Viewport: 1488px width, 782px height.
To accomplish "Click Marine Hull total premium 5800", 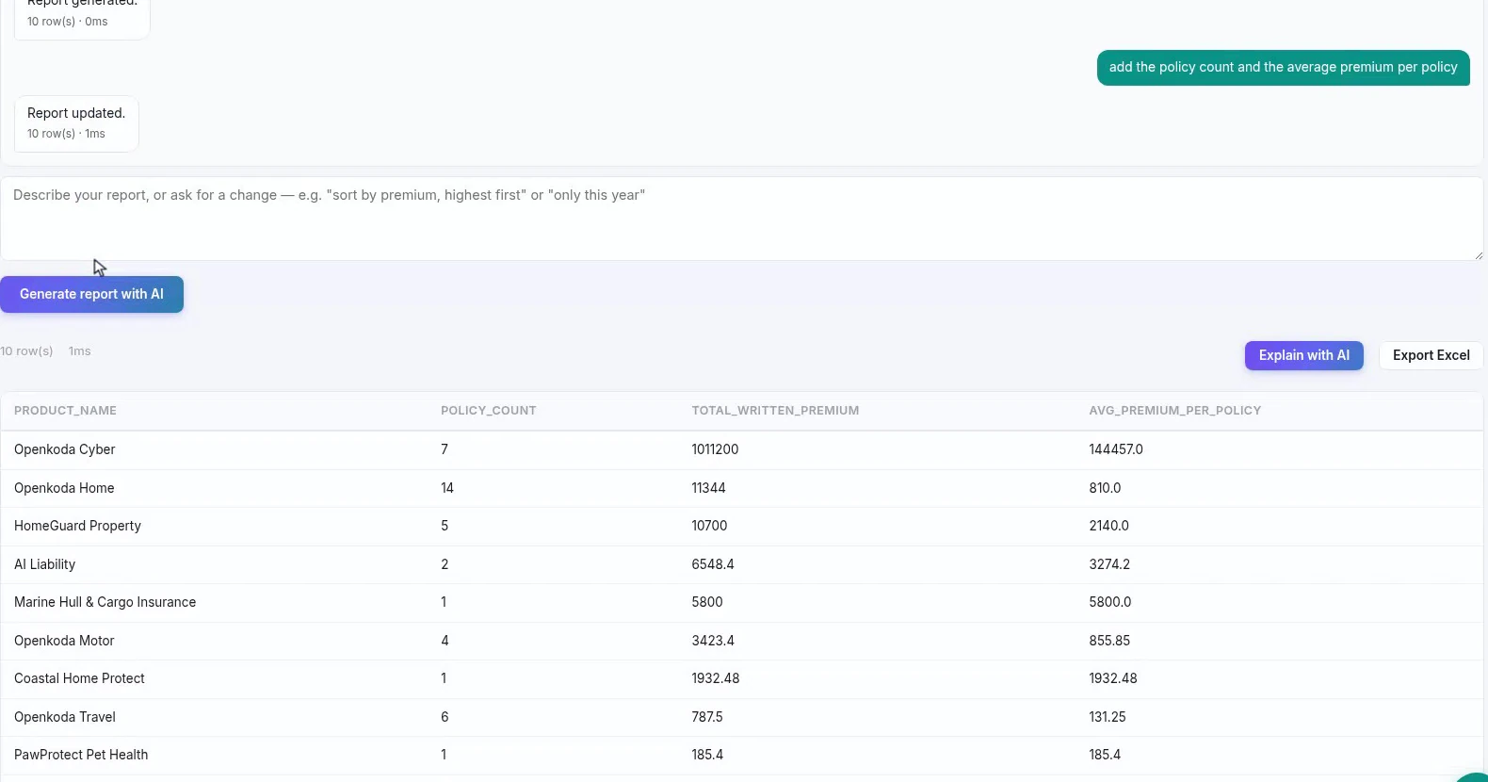I will coord(707,602).
